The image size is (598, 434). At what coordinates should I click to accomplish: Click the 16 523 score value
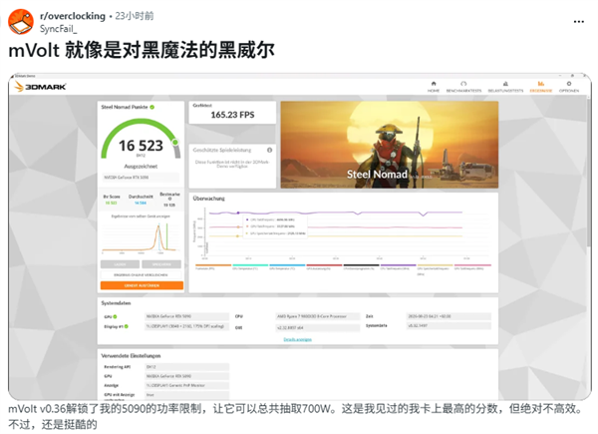click(x=141, y=146)
